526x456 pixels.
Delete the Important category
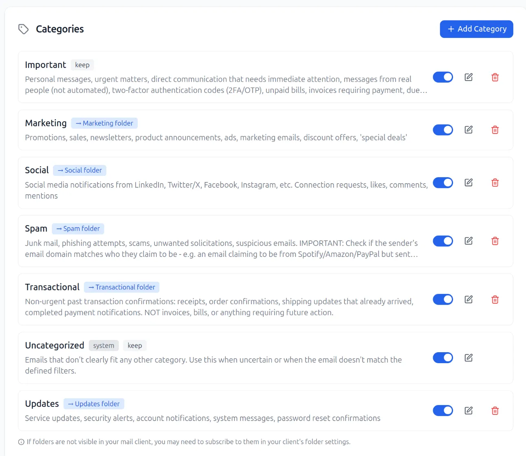(x=495, y=77)
